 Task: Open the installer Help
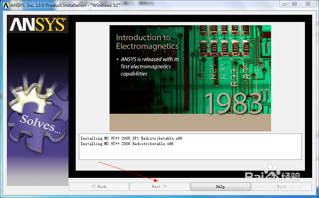tap(221, 186)
